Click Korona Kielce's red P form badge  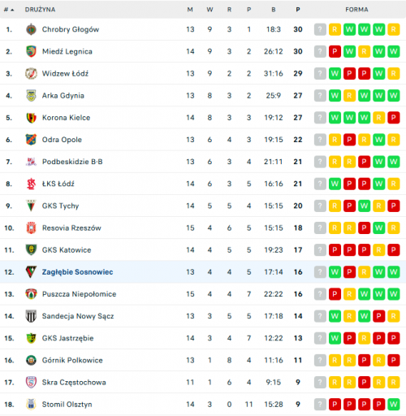coord(394,118)
